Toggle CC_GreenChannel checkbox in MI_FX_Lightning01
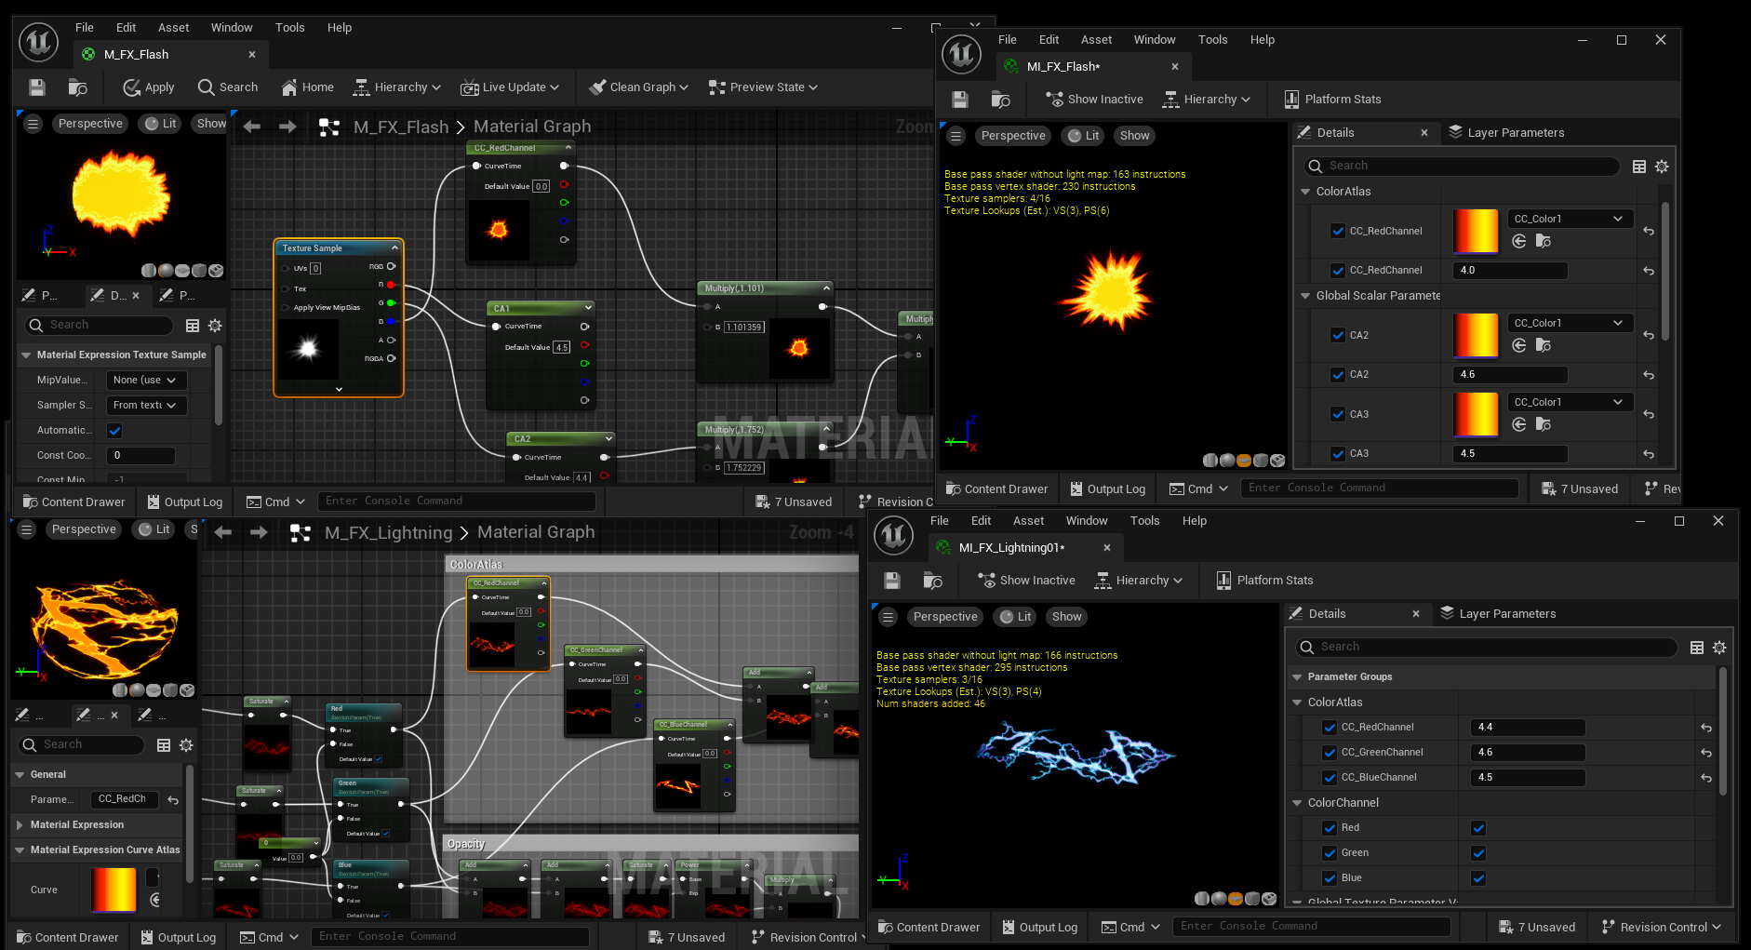This screenshot has width=1751, height=950. pos(1330,753)
